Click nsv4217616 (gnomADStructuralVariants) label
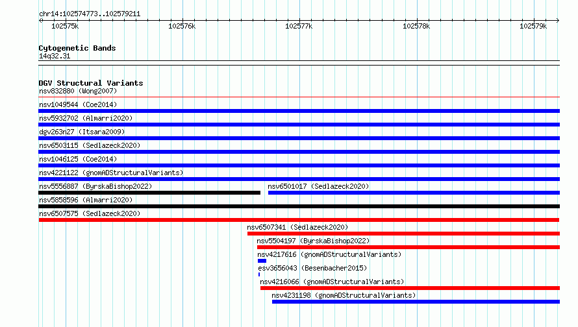 (x=329, y=254)
